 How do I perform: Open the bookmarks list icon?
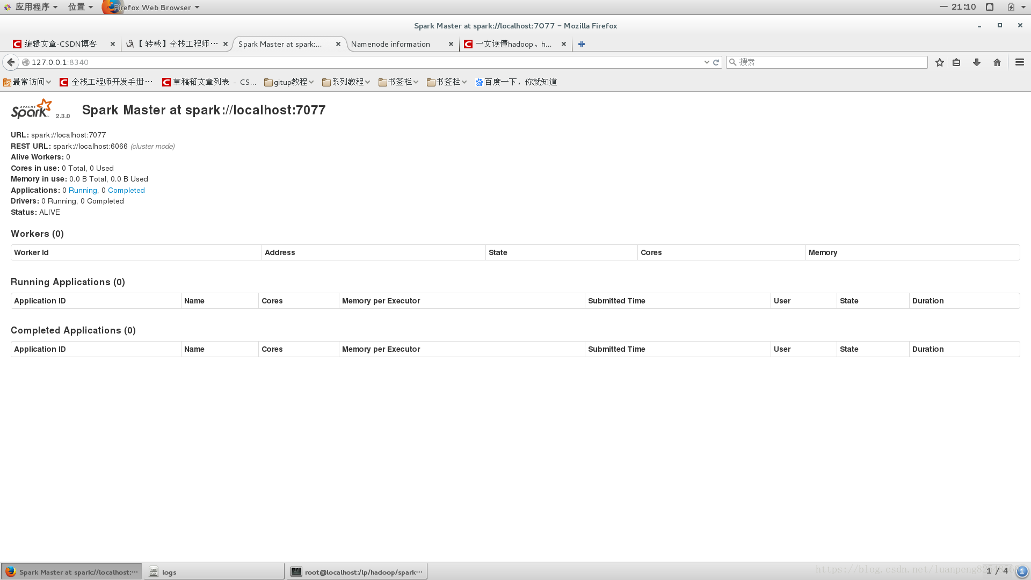pyautogui.click(x=956, y=62)
